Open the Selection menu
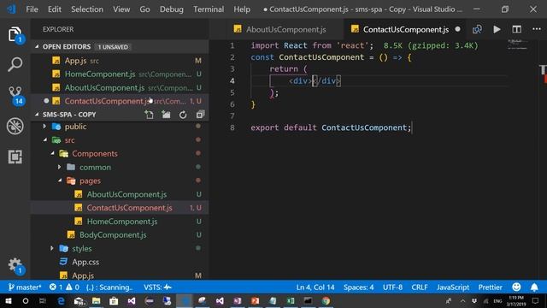Image resolution: width=547 pixels, height=308 pixels. point(87,9)
